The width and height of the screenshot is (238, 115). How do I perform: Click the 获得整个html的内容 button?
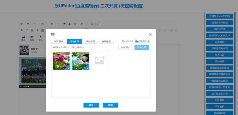point(219,16)
